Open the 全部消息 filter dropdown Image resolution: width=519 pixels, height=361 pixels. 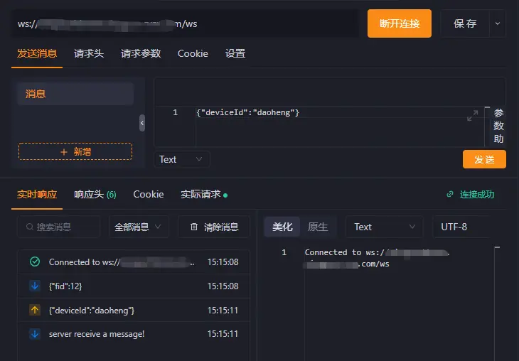tap(139, 227)
